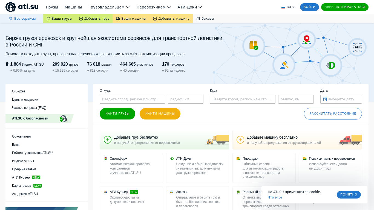
Task: Click the Заказы icon in the toolbar
Action: tap(198, 19)
